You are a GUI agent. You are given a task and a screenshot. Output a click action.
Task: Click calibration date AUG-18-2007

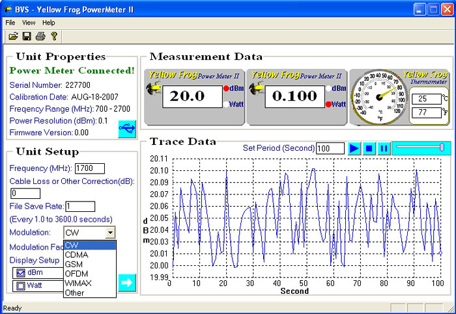click(x=94, y=97)
